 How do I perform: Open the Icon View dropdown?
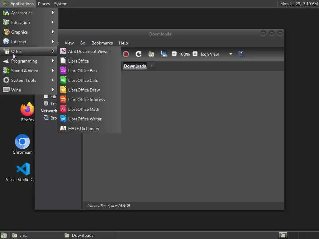[216, 54]
